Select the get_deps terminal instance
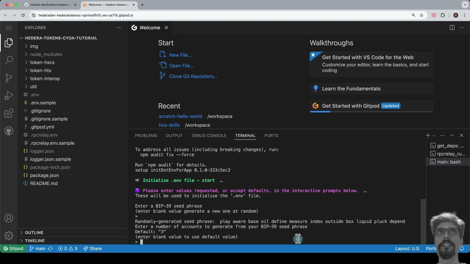Image resolution: width=470 pixels, height=264 pixels. (x=447, y=146)
